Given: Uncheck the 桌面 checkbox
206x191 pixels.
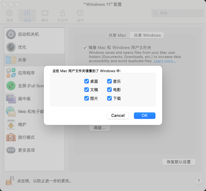Looking at the screenshot, I should click(87, 81).
